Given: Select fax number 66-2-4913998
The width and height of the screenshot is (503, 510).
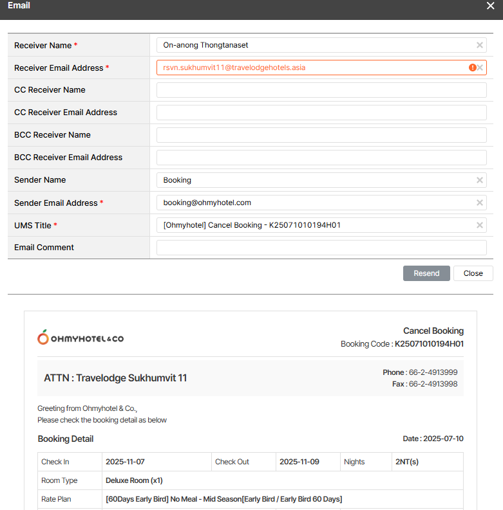Looking at the screenshot, I should (x=433, y=384).
